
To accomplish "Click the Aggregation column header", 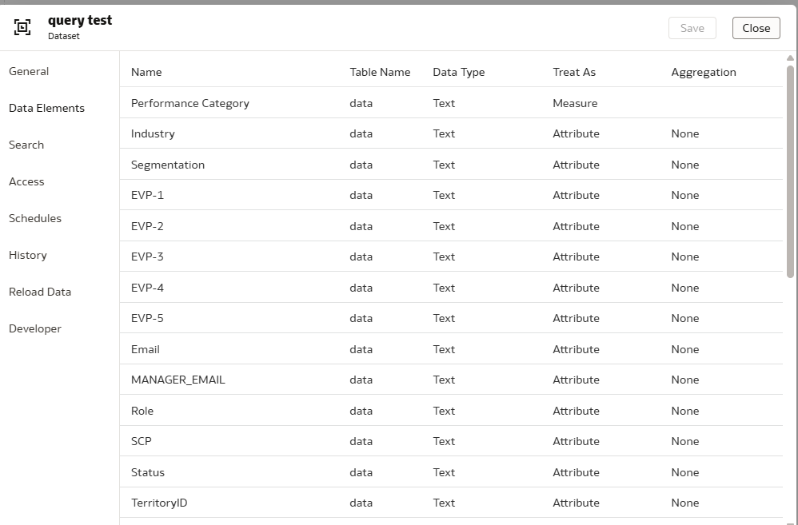I will (704, 72).
